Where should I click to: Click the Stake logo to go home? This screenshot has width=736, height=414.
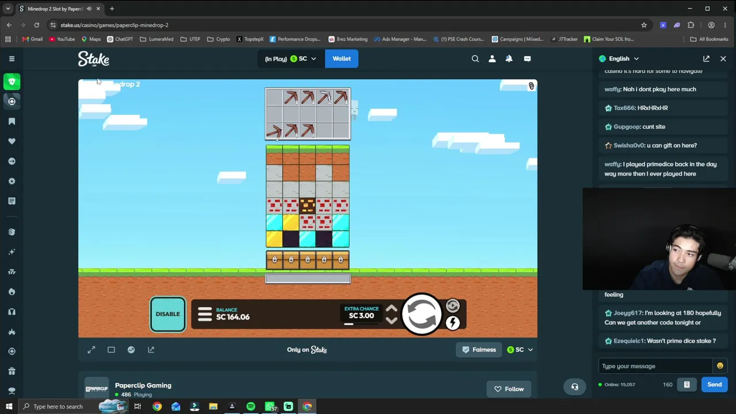coord(94,59)
